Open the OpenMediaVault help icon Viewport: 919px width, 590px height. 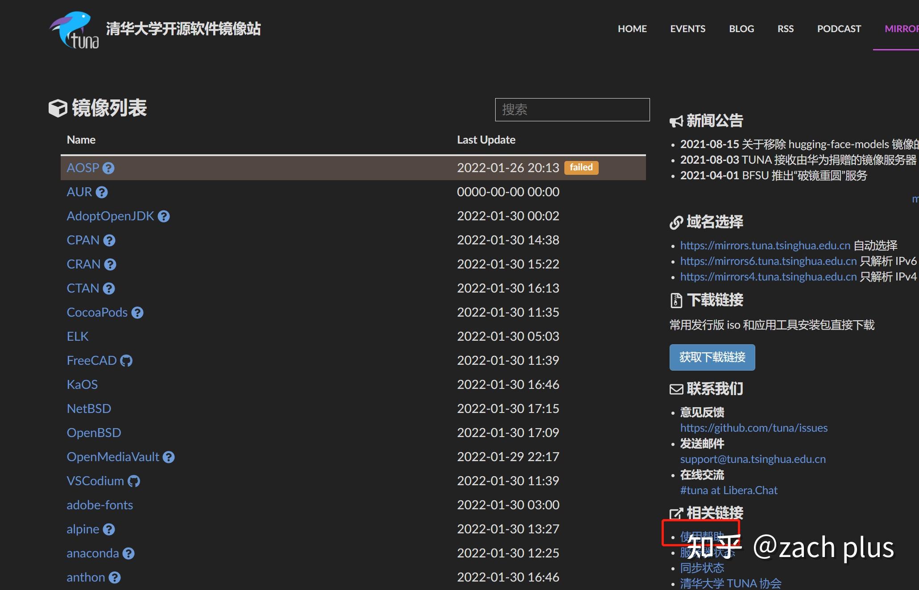[169, 457]
